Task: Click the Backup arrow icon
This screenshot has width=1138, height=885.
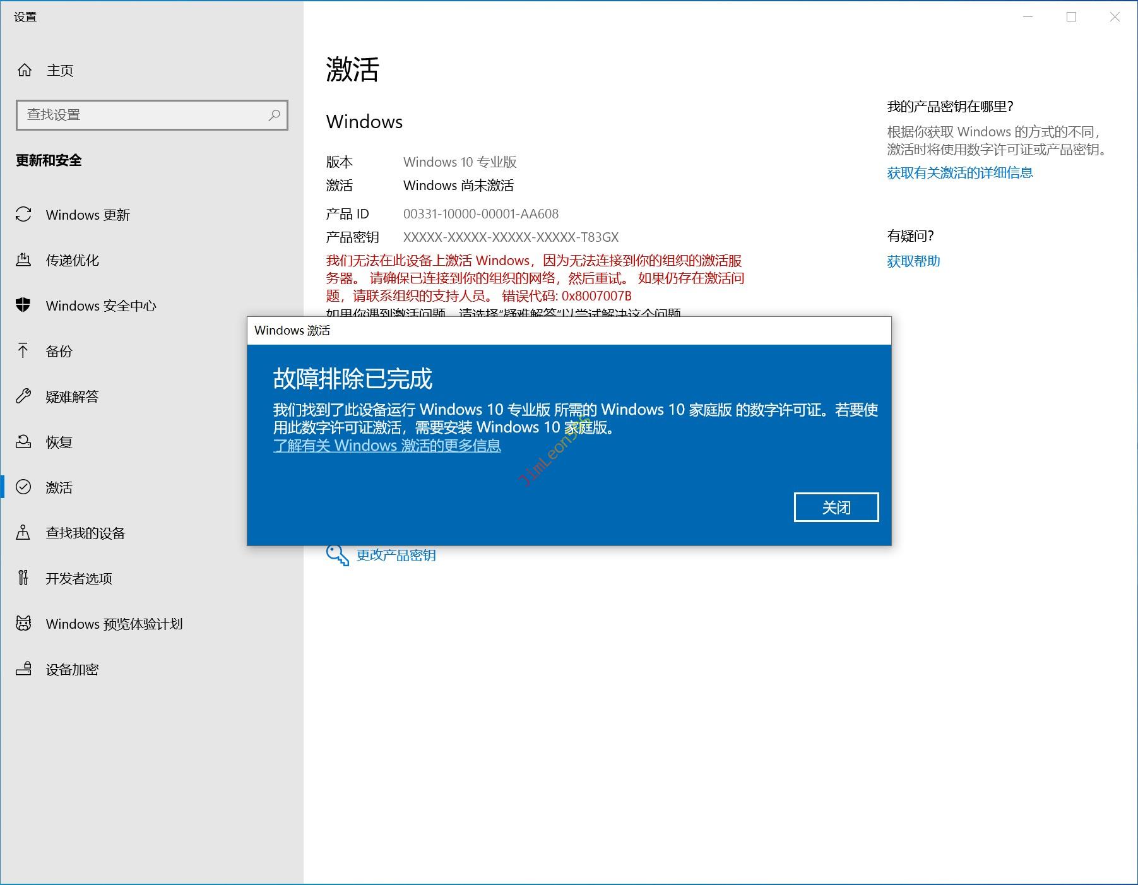Action: (x=23, y=351)
